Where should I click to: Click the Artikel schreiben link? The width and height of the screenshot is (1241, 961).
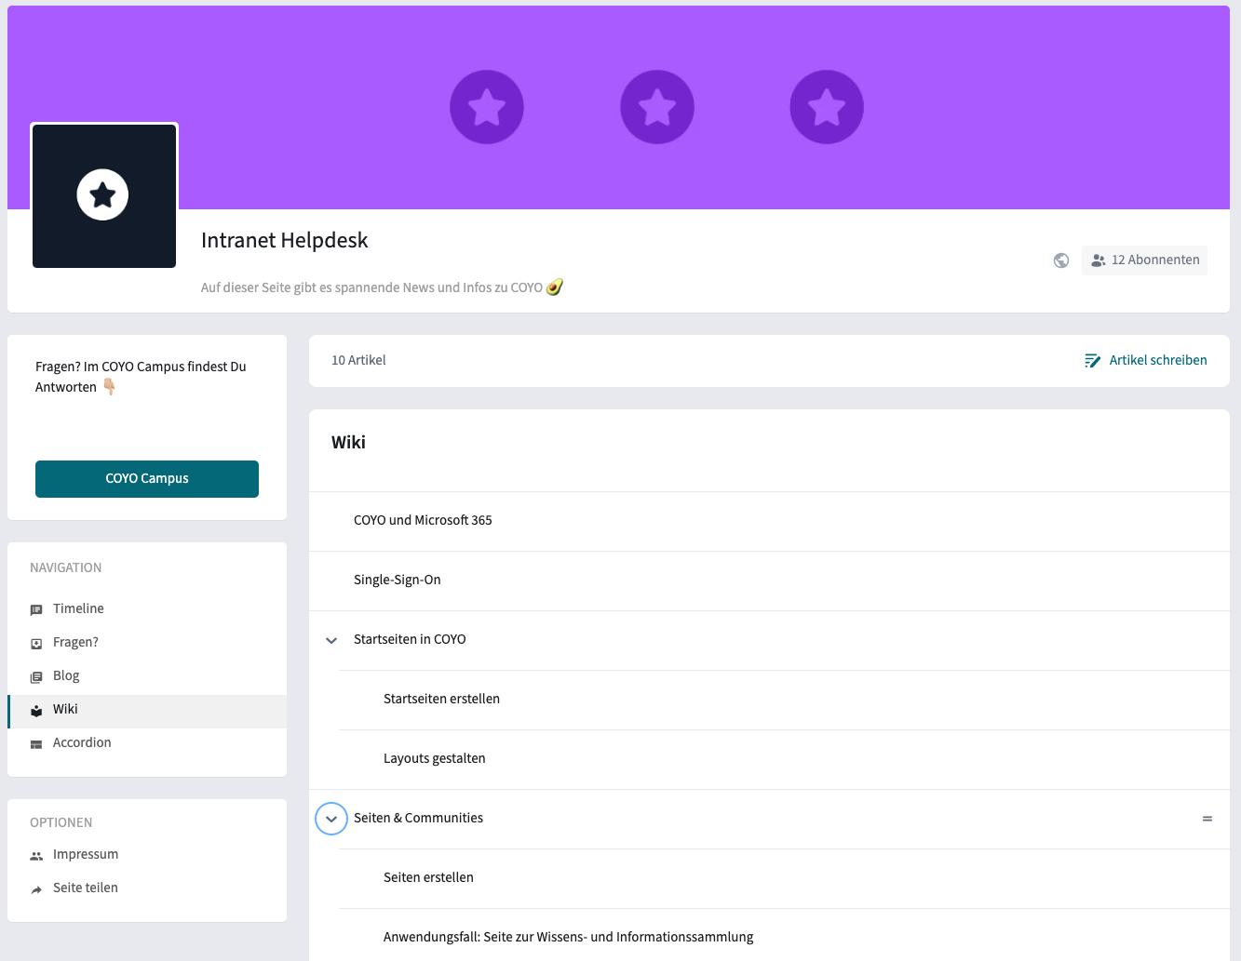pyautogui.click(x=1145, y=360)
